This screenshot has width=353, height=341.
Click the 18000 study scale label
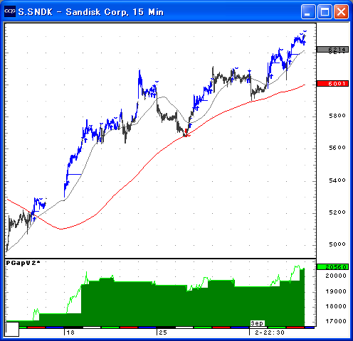tap(336, 306)
